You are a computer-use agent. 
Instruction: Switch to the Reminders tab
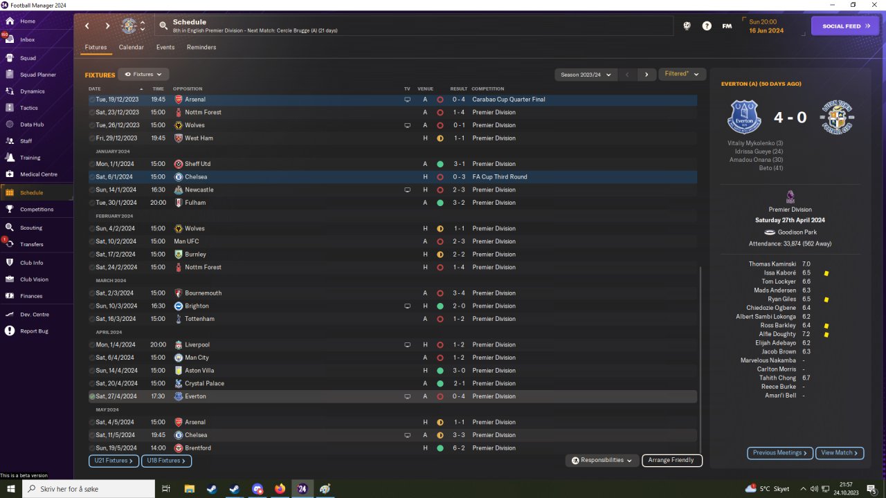pyautogui.click(x=201, y=47)
